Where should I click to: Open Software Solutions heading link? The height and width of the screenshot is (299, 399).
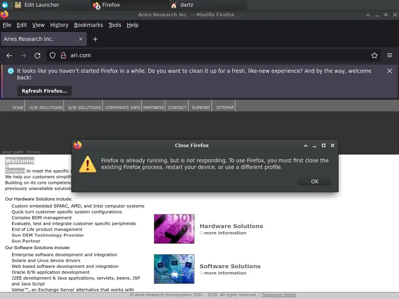230,266
